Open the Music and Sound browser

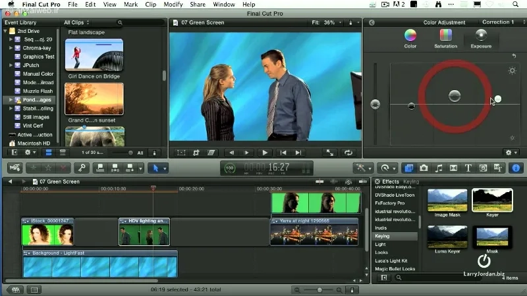pos(439,168)
